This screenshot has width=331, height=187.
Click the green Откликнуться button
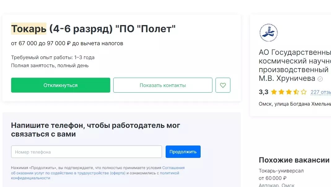tap(61, 85)
